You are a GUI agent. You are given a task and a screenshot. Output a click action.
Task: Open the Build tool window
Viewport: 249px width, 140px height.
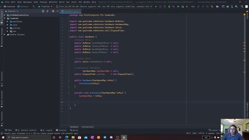74,130
